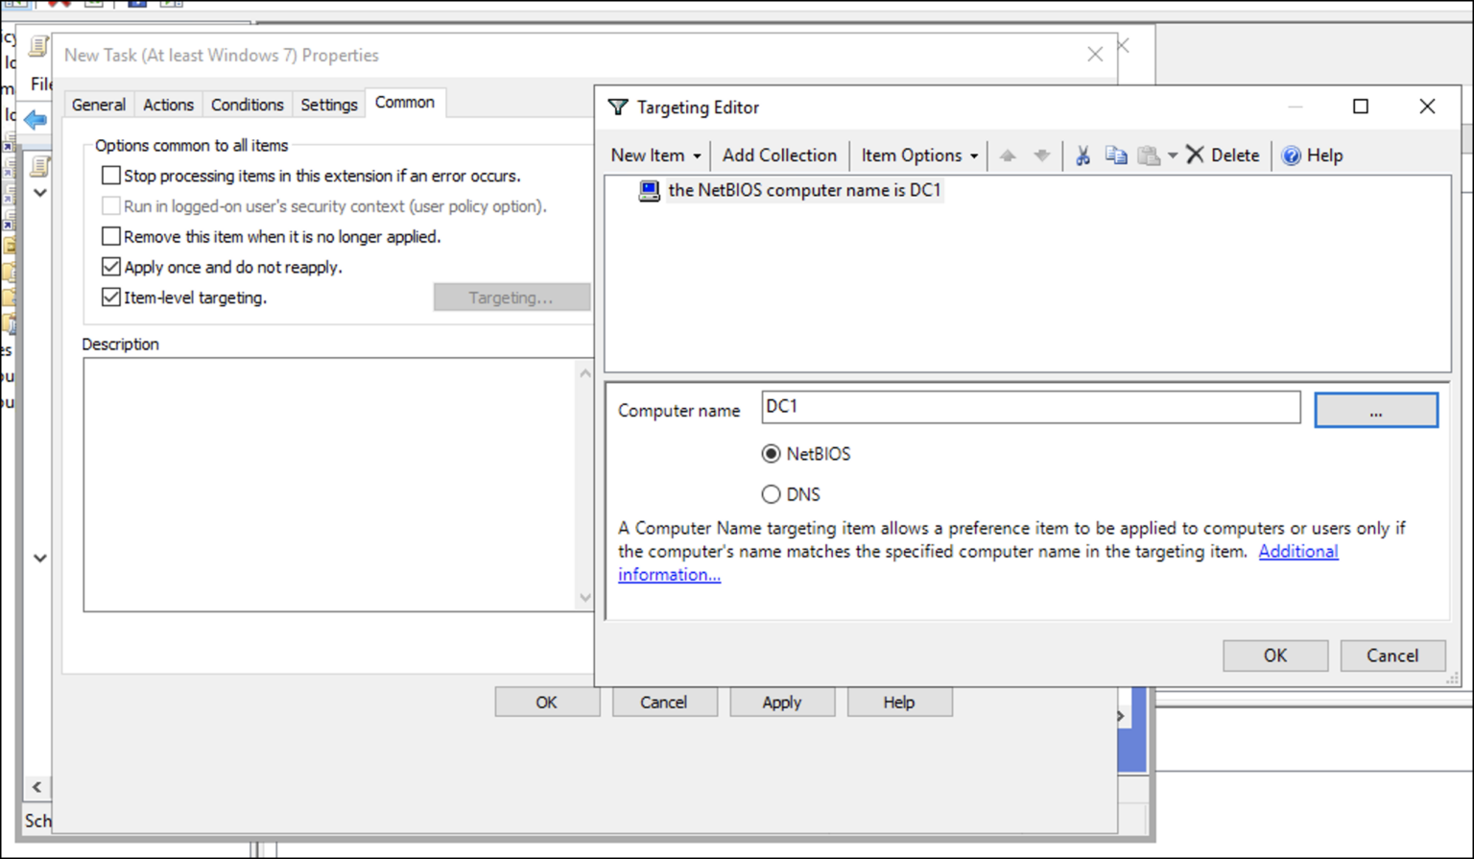
Task: Open Help using the question mark icon
Action: click(1291, 155)
